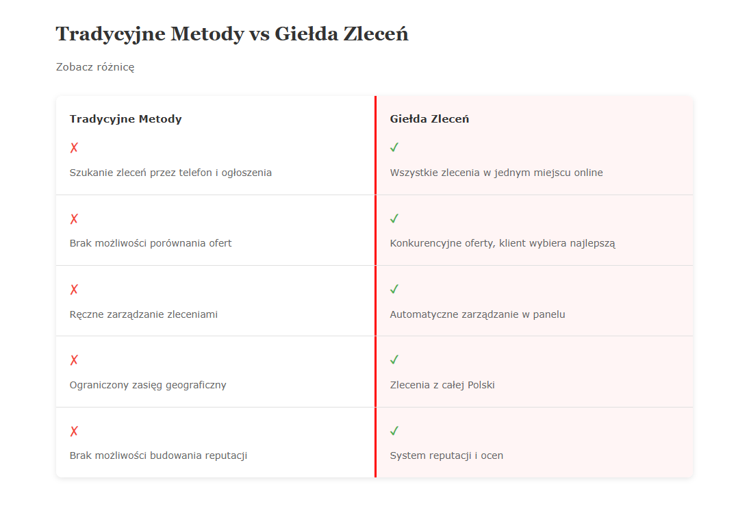749x513 pixels.
Task: Click green checkmark above "Konkurencyjne oferty"
Action: tap(394, 218)
